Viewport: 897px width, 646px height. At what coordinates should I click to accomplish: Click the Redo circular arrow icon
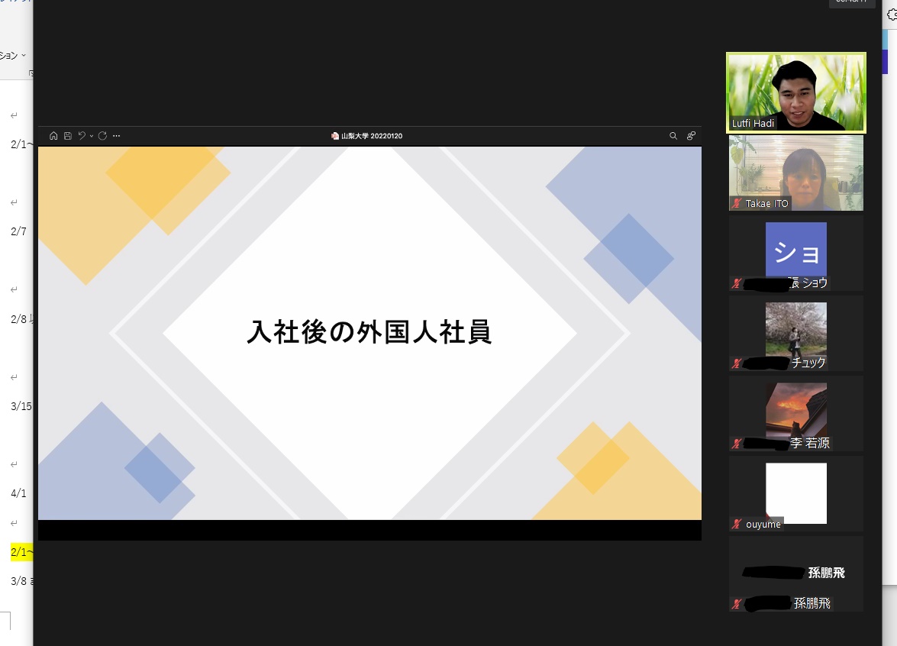pyautogui.click(x=102, y=136)
